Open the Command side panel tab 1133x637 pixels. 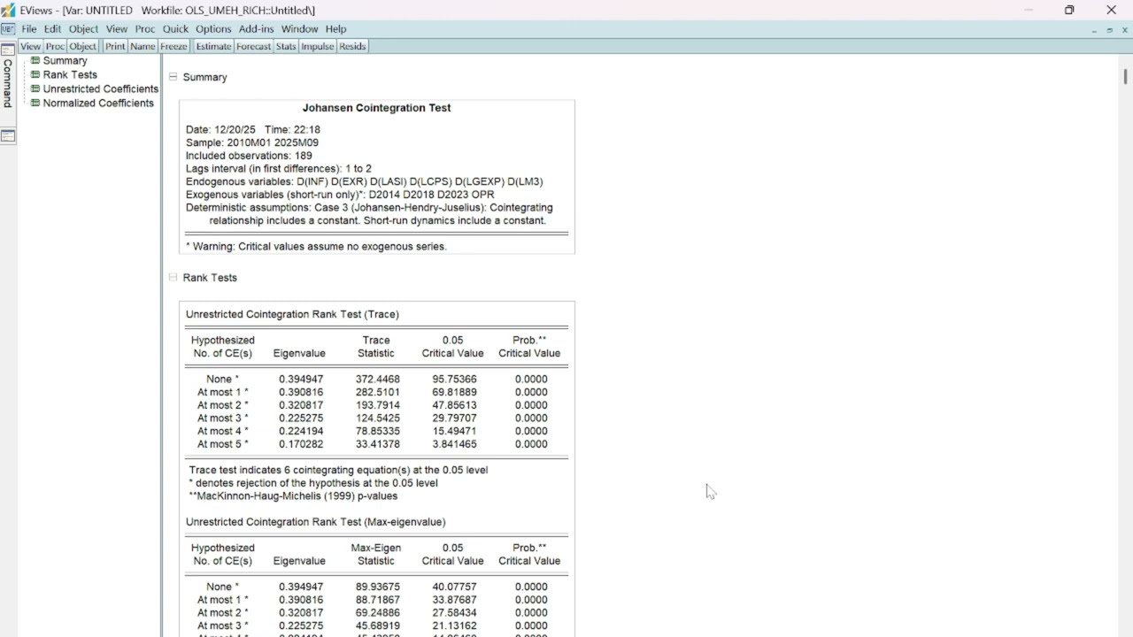(8, 83)
